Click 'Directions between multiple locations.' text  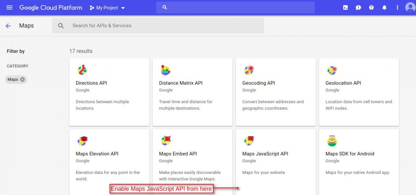coord(102,105)
